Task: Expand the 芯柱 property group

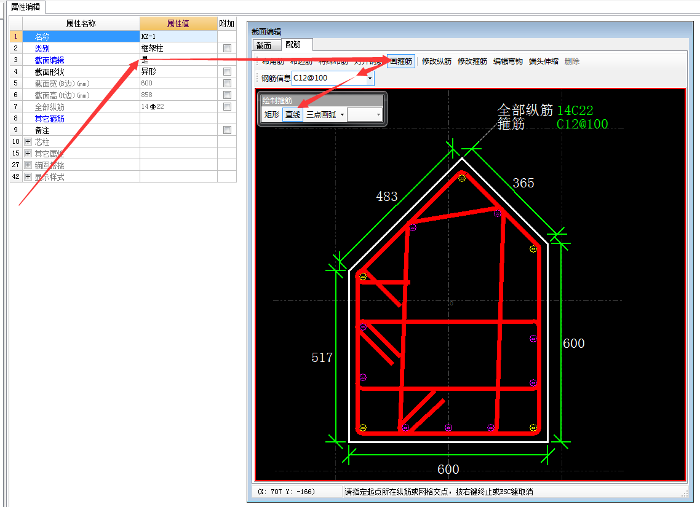Action: pyautogui.click(x=28, y=142)
